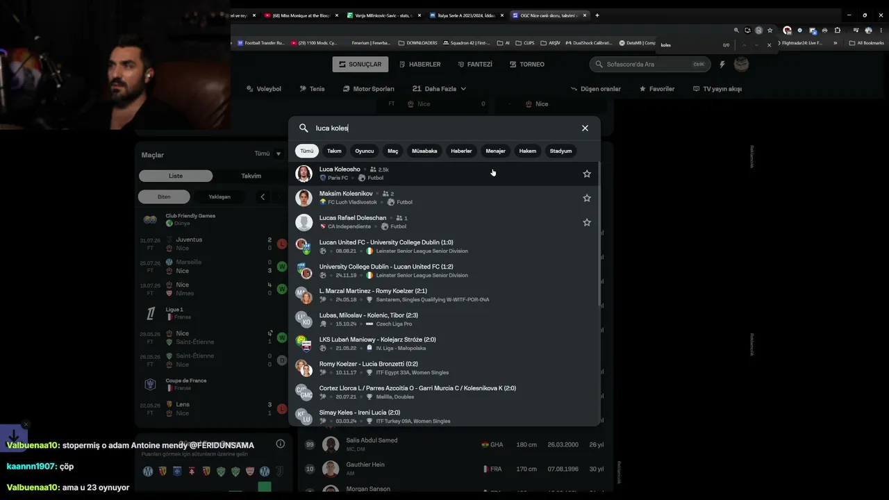Open Luca Koleosho player result
889x500 pixels.
[x=443, y=174]
